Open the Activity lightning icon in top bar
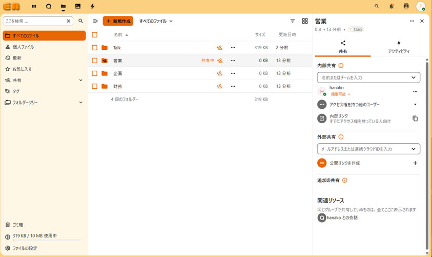Viewport: 432px width, 257px height. (92, 7)
